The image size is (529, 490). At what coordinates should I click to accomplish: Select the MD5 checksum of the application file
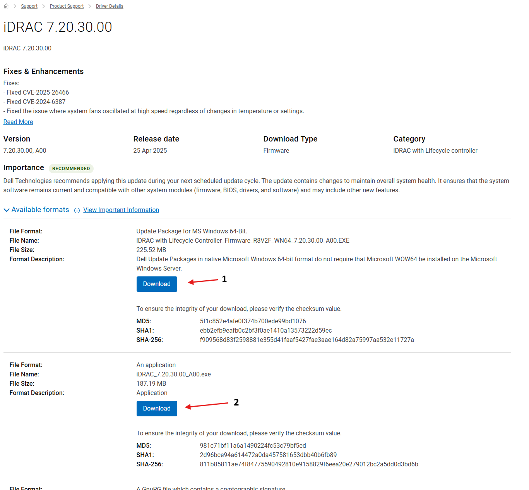pos(253,445)
